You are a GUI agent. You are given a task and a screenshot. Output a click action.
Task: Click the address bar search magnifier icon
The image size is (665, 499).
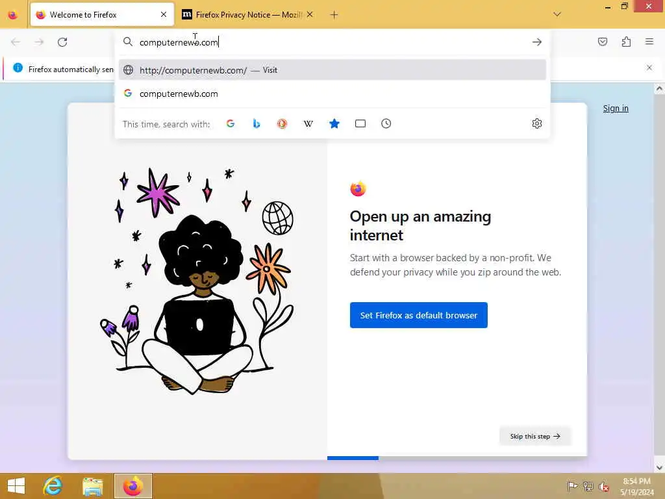pos(128,42)
